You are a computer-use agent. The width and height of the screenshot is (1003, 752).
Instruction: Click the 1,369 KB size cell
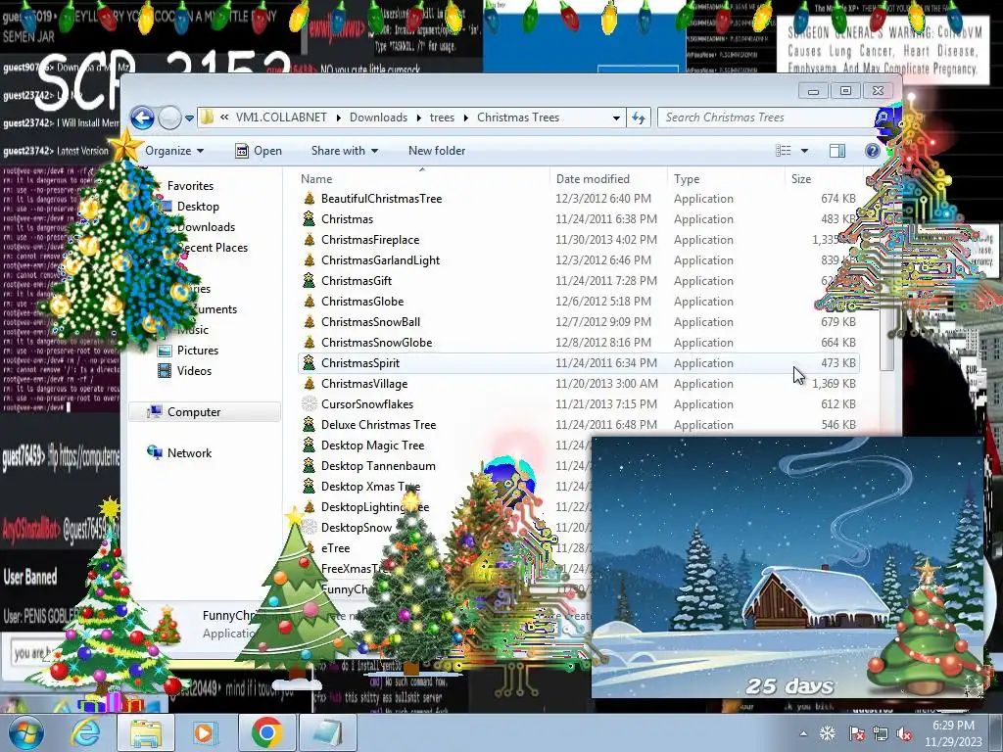[x=835, y=384]
